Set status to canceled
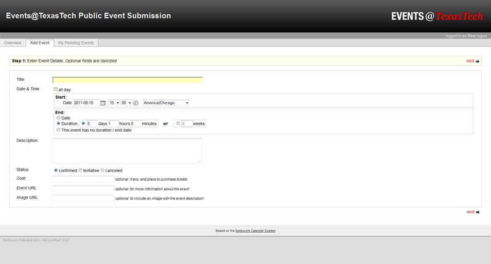 point(102,170)
